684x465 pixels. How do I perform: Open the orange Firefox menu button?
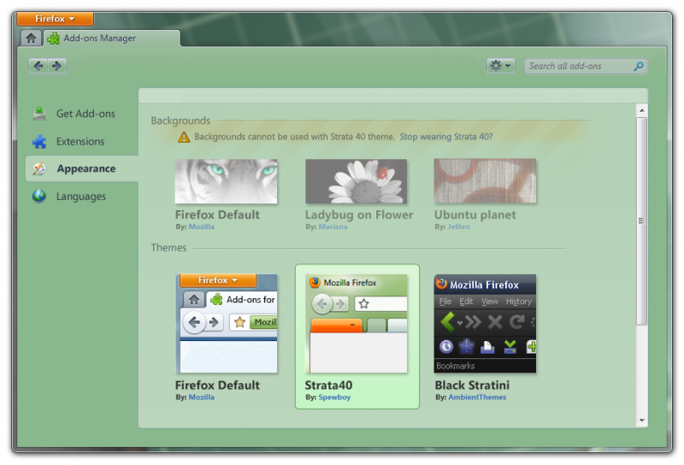[55, 19]
